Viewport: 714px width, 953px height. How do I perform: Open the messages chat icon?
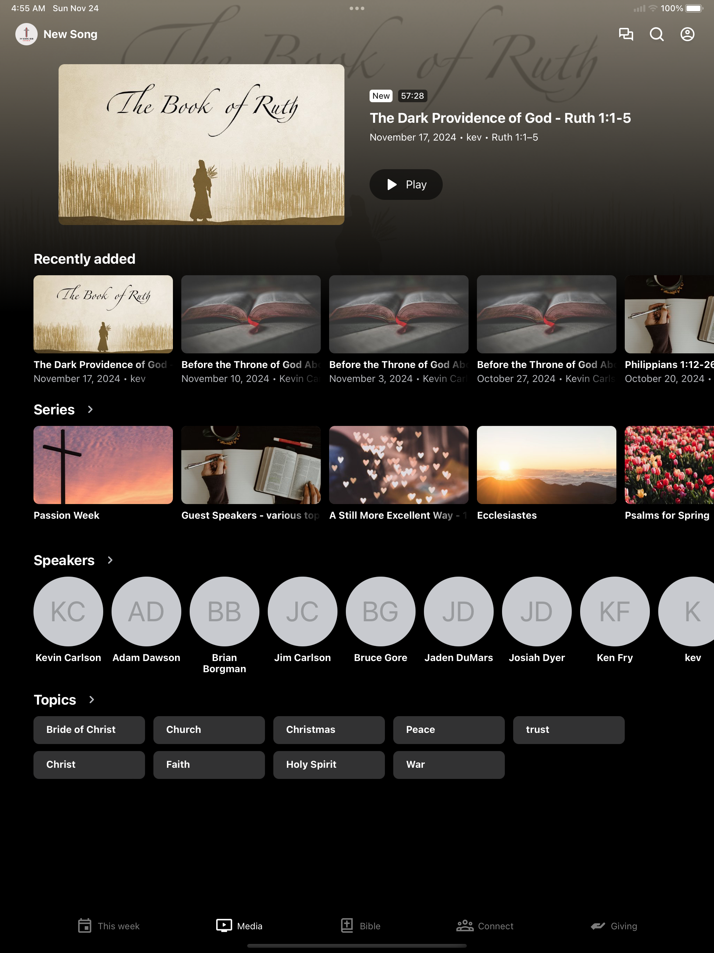(x=626, y=34)
